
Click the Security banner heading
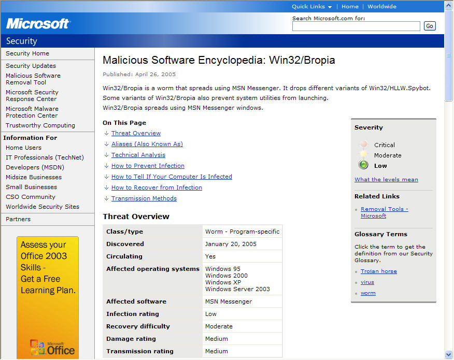(21, 41)
